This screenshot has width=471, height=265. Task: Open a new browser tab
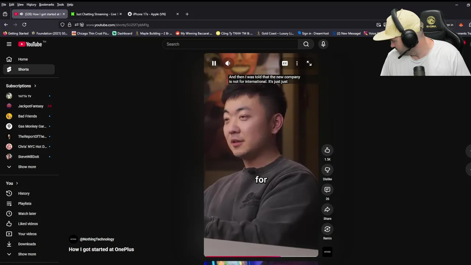tap(187, 14)
